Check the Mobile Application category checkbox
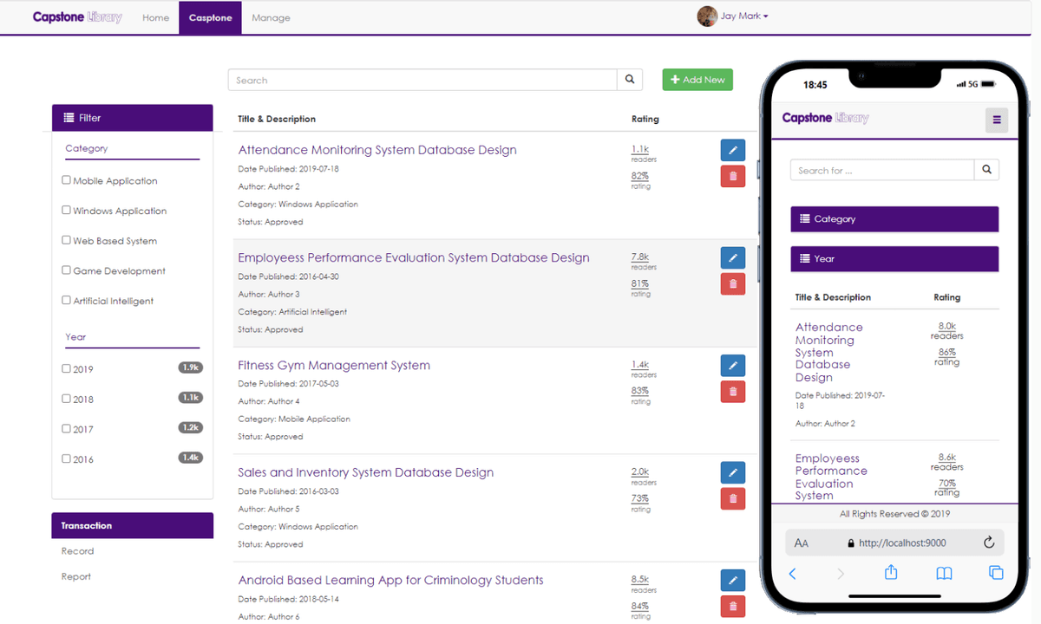Screen dimensions: 1041x624 point(67,180)
